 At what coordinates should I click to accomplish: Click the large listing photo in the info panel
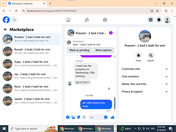pyautogui.click(x=145, y=36)
